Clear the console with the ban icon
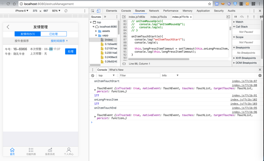The image size is (264, 161). (x=93, y=76)
